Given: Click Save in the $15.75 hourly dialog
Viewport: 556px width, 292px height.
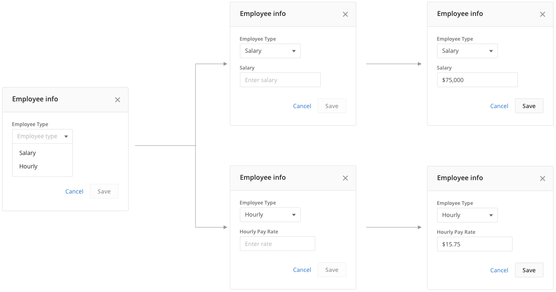Looking at the screenshot, I should pyautogui.click(x=529, y=270).
